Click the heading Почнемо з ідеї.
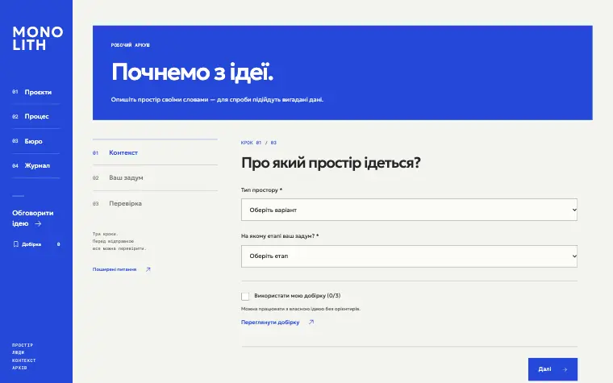The height and width of the screenshot is (383, 613). tap(192, 73)
